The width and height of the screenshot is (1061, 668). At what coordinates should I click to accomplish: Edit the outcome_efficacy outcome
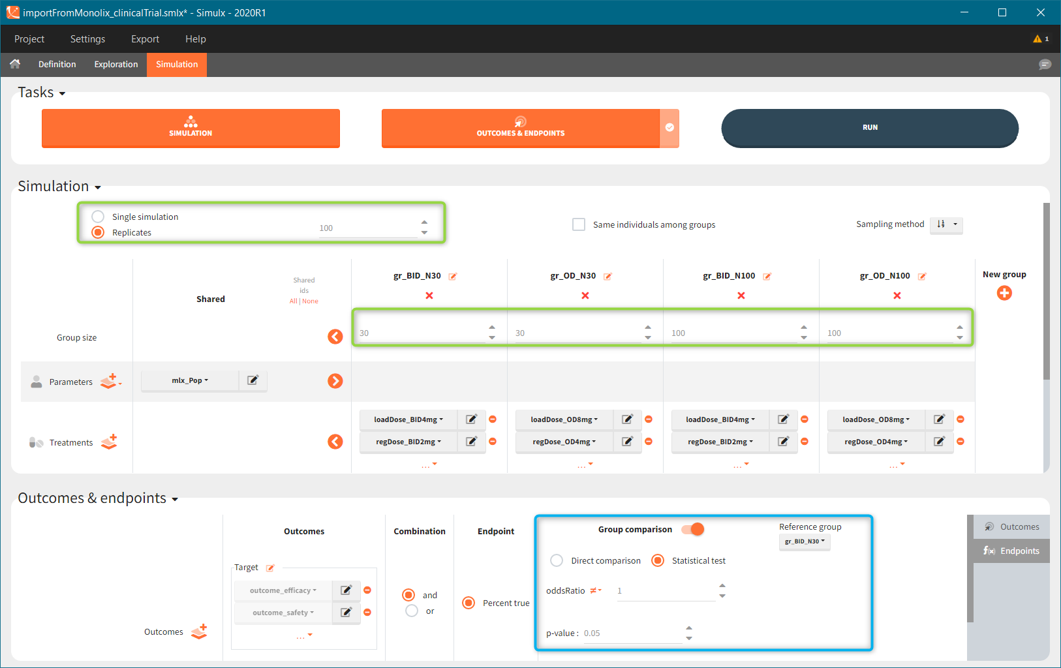point(346,590)
